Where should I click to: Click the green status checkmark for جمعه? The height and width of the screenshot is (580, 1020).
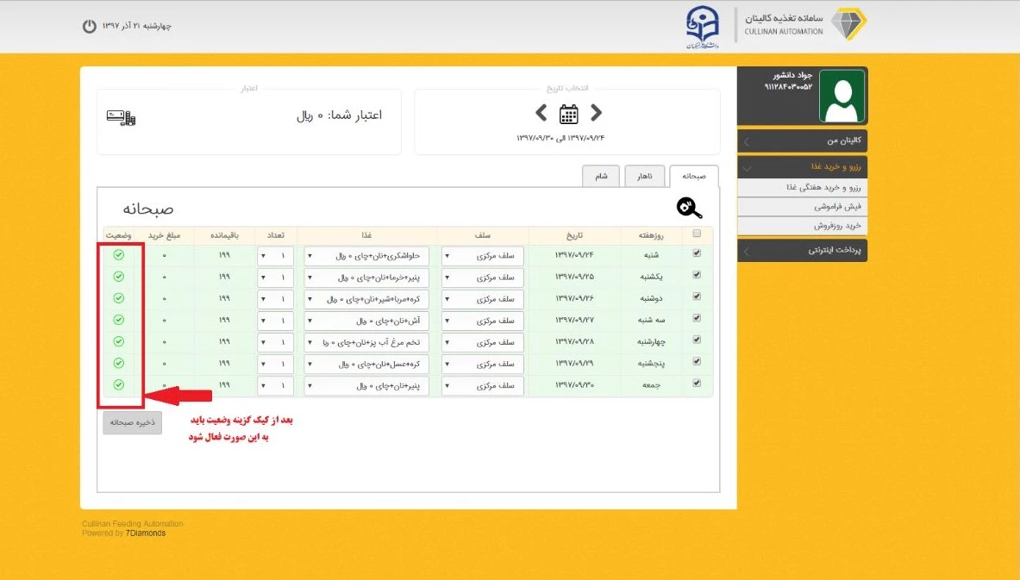point(119,385)
